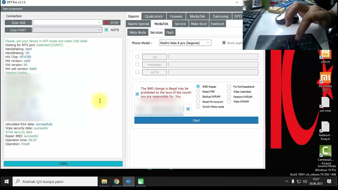Image resolution: width=338 pixels, height=190 pixels.
Task: Switch to the Xiaomi brand tab
Action: [133, 16]
